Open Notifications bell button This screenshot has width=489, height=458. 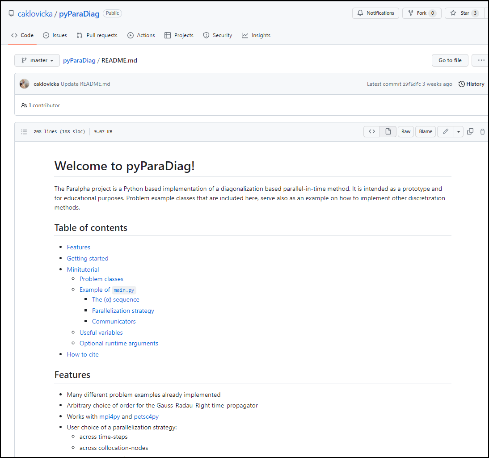375,13
